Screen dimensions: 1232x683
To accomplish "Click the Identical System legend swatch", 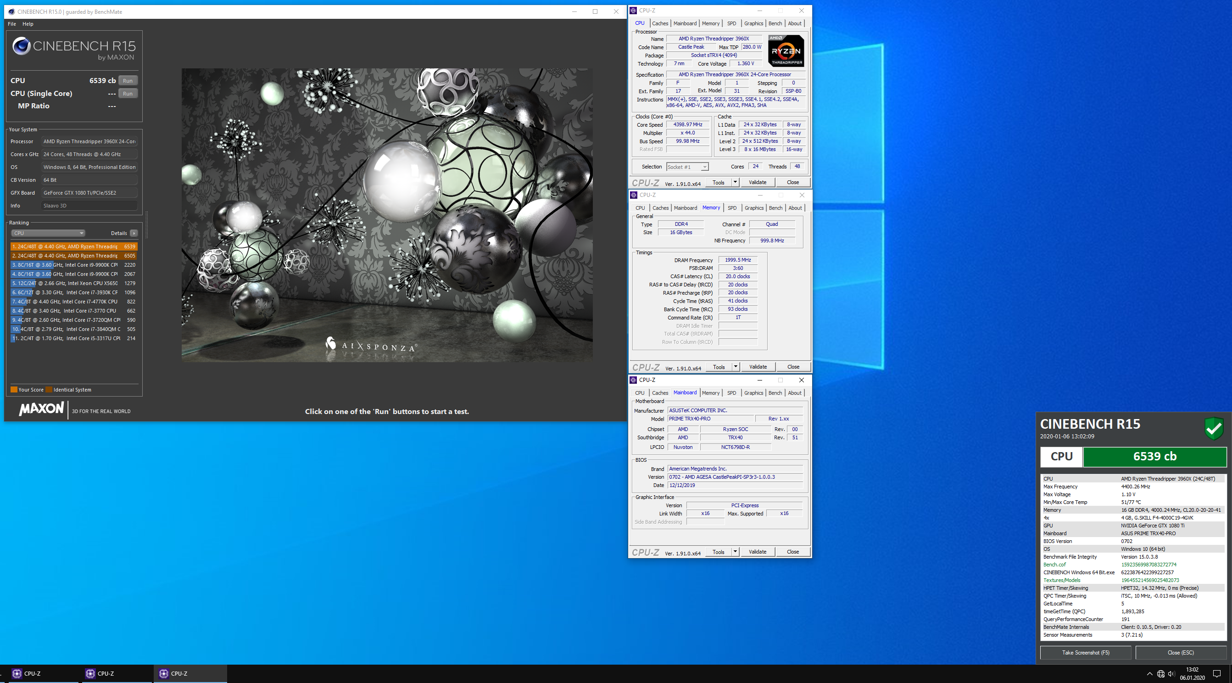I will point(49,390).
